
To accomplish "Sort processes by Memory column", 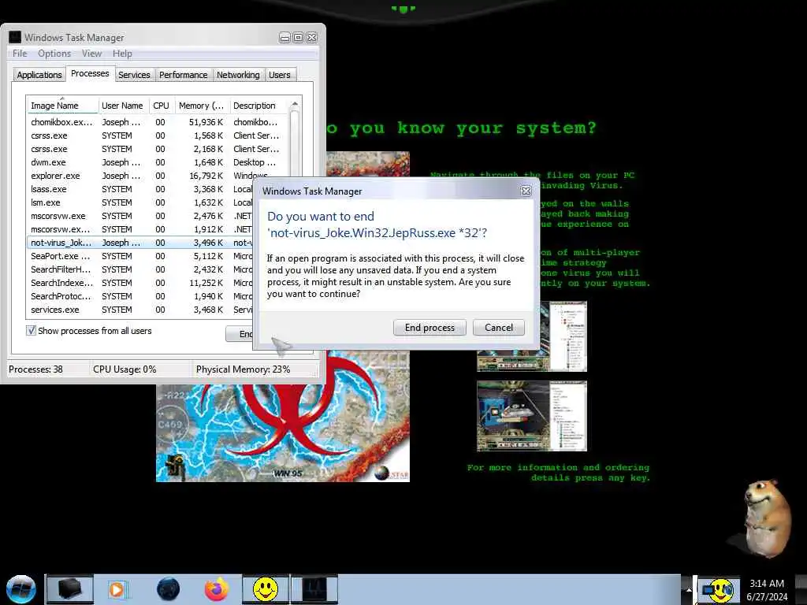I will coord(201,106).
